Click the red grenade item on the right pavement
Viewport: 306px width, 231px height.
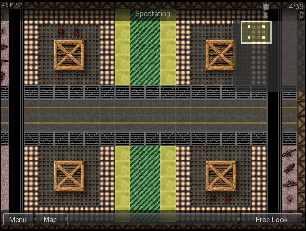(289, 199)
